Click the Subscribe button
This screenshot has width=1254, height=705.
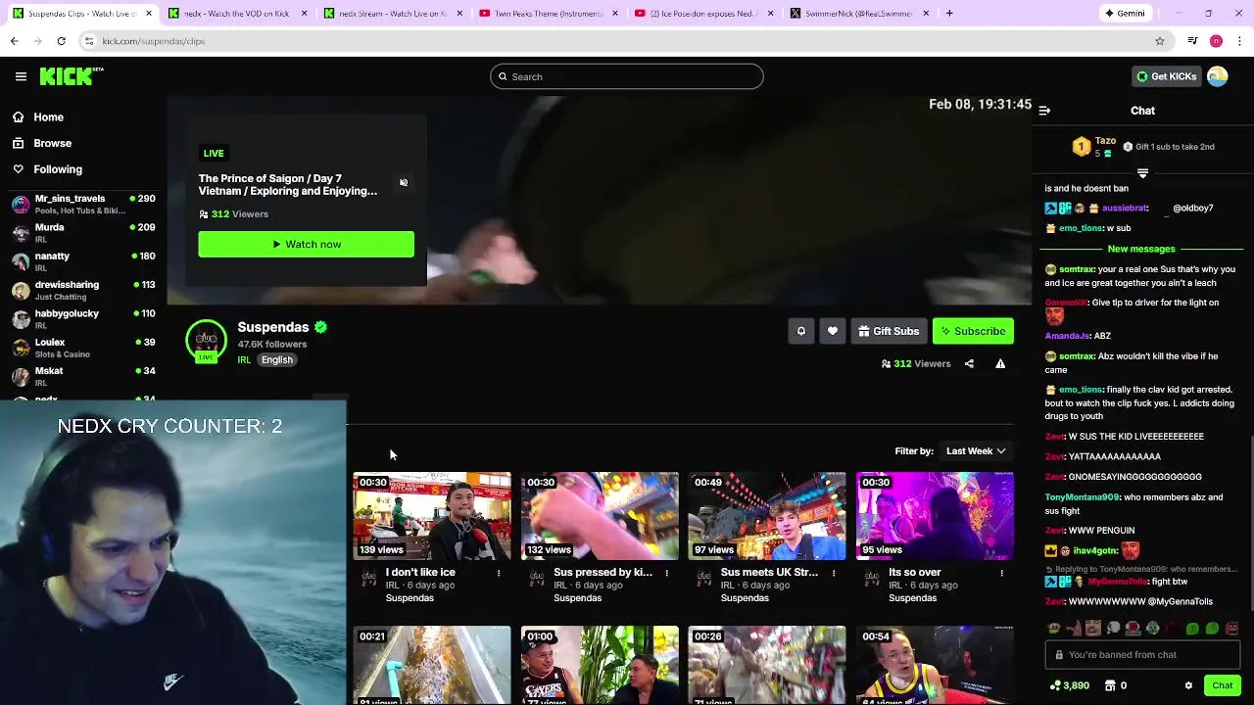973,331
